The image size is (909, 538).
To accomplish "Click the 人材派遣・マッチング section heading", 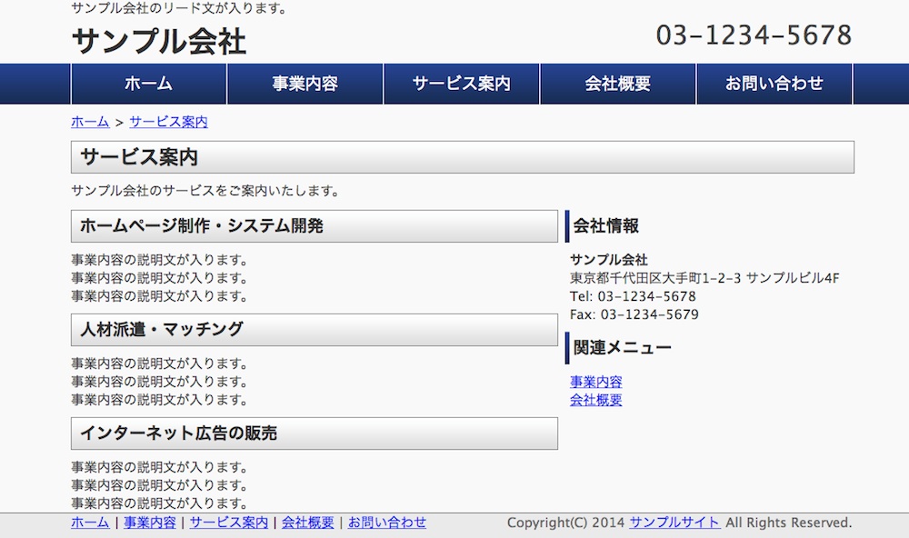I will [162, 330].
